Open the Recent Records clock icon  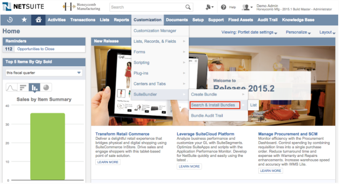click(10, 20)
